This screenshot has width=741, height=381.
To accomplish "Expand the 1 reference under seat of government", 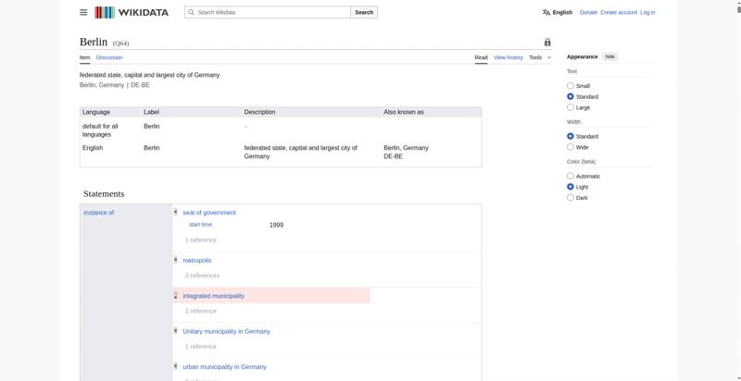I will (x=200, y=240).
